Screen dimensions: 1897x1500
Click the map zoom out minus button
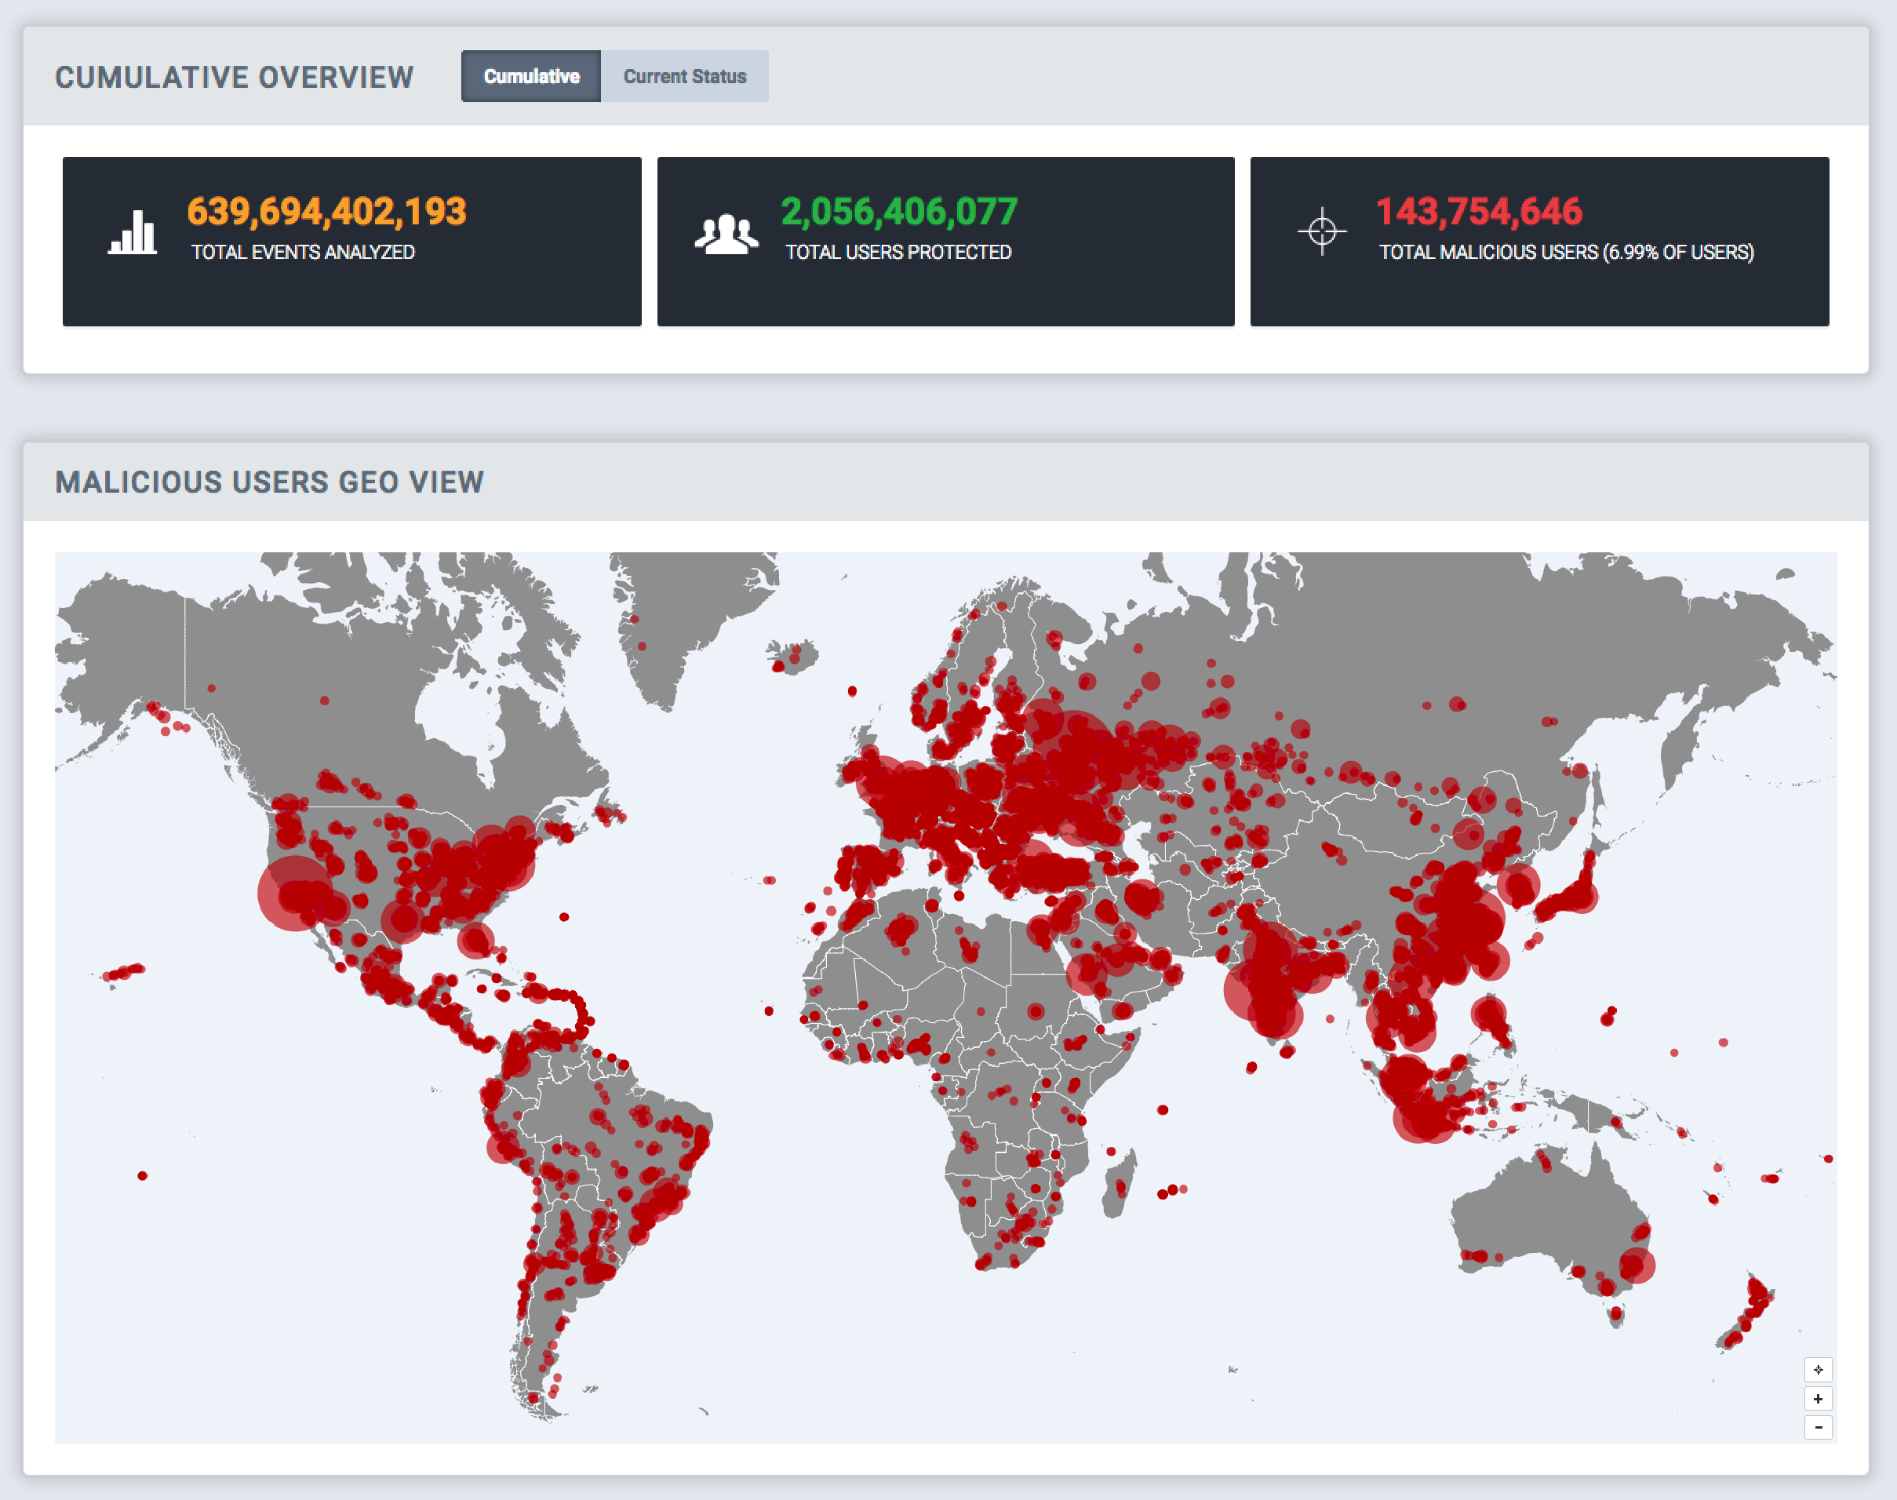(x=1818, y=1427)
